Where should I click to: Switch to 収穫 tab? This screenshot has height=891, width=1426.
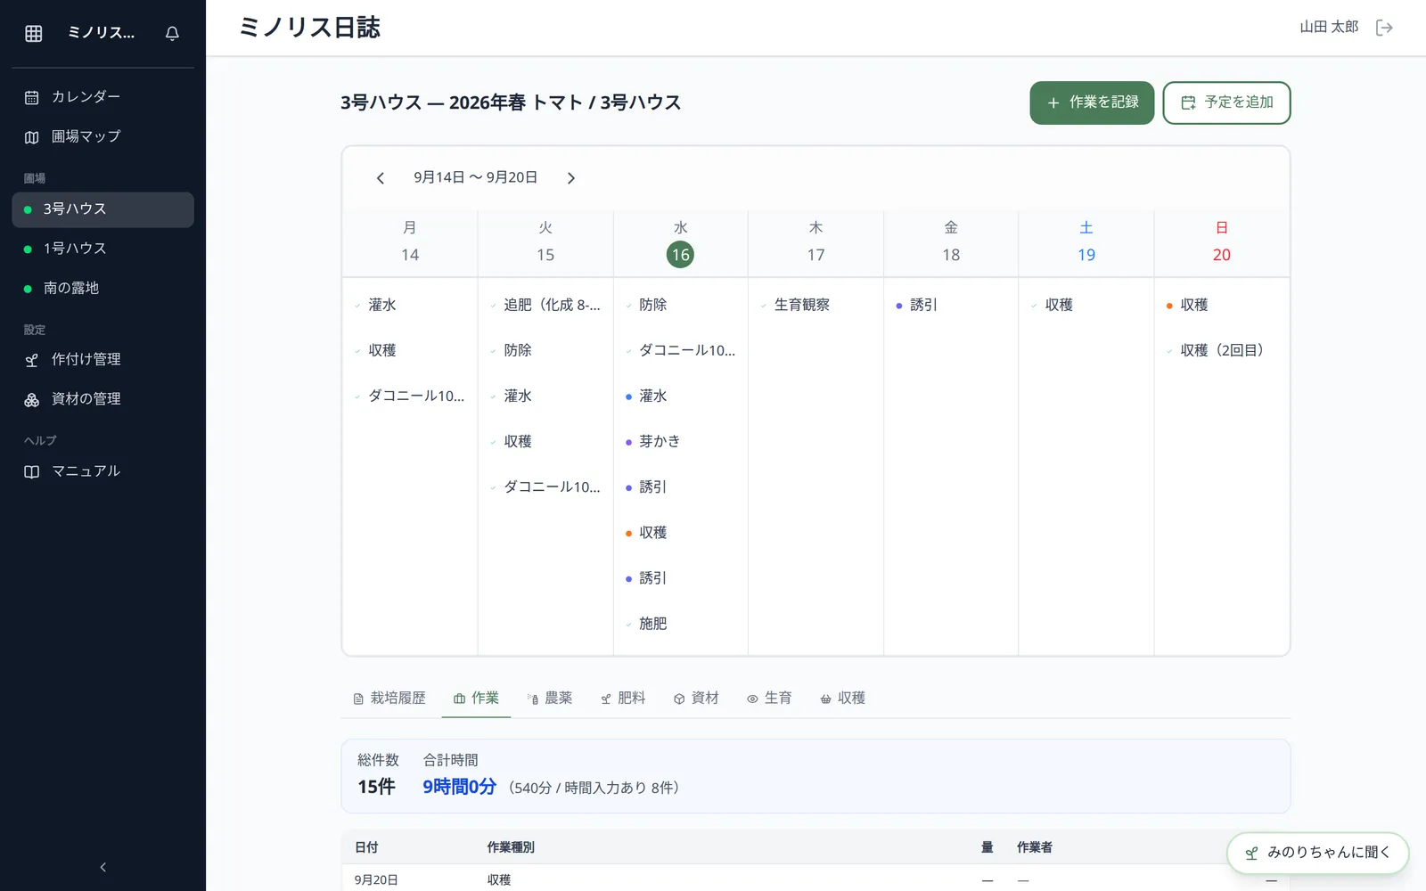(843, 699)
